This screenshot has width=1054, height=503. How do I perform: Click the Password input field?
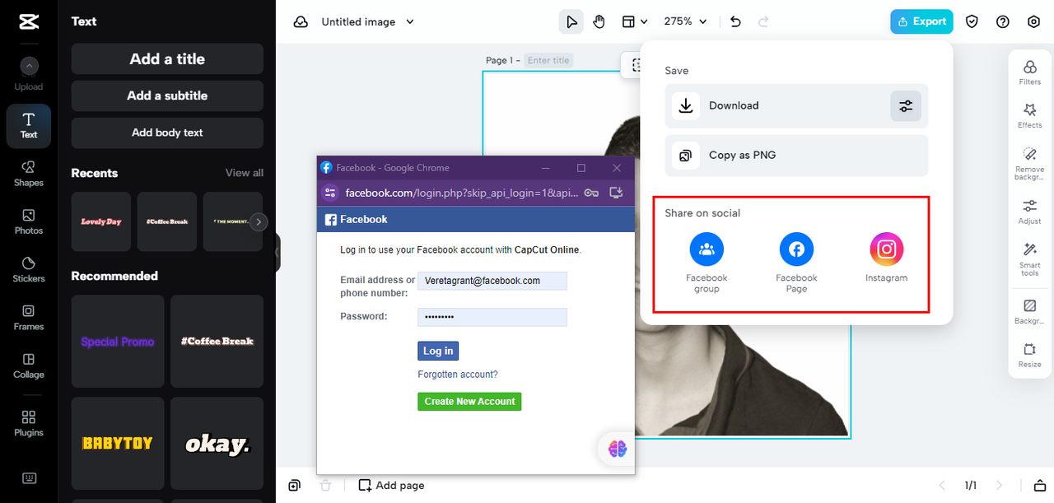[x=492, y=317]
